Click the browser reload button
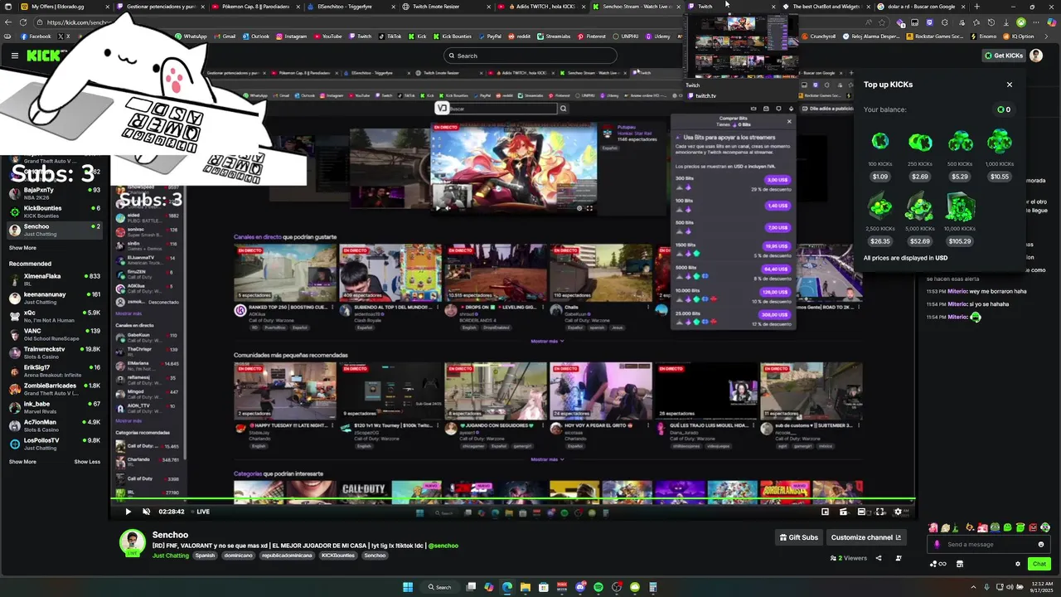This screenshot has height=597, width=1061. pyautogui.click(x=23, y=22)
